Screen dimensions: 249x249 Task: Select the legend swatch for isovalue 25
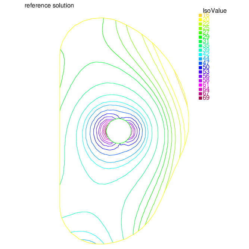coord(200,28)
